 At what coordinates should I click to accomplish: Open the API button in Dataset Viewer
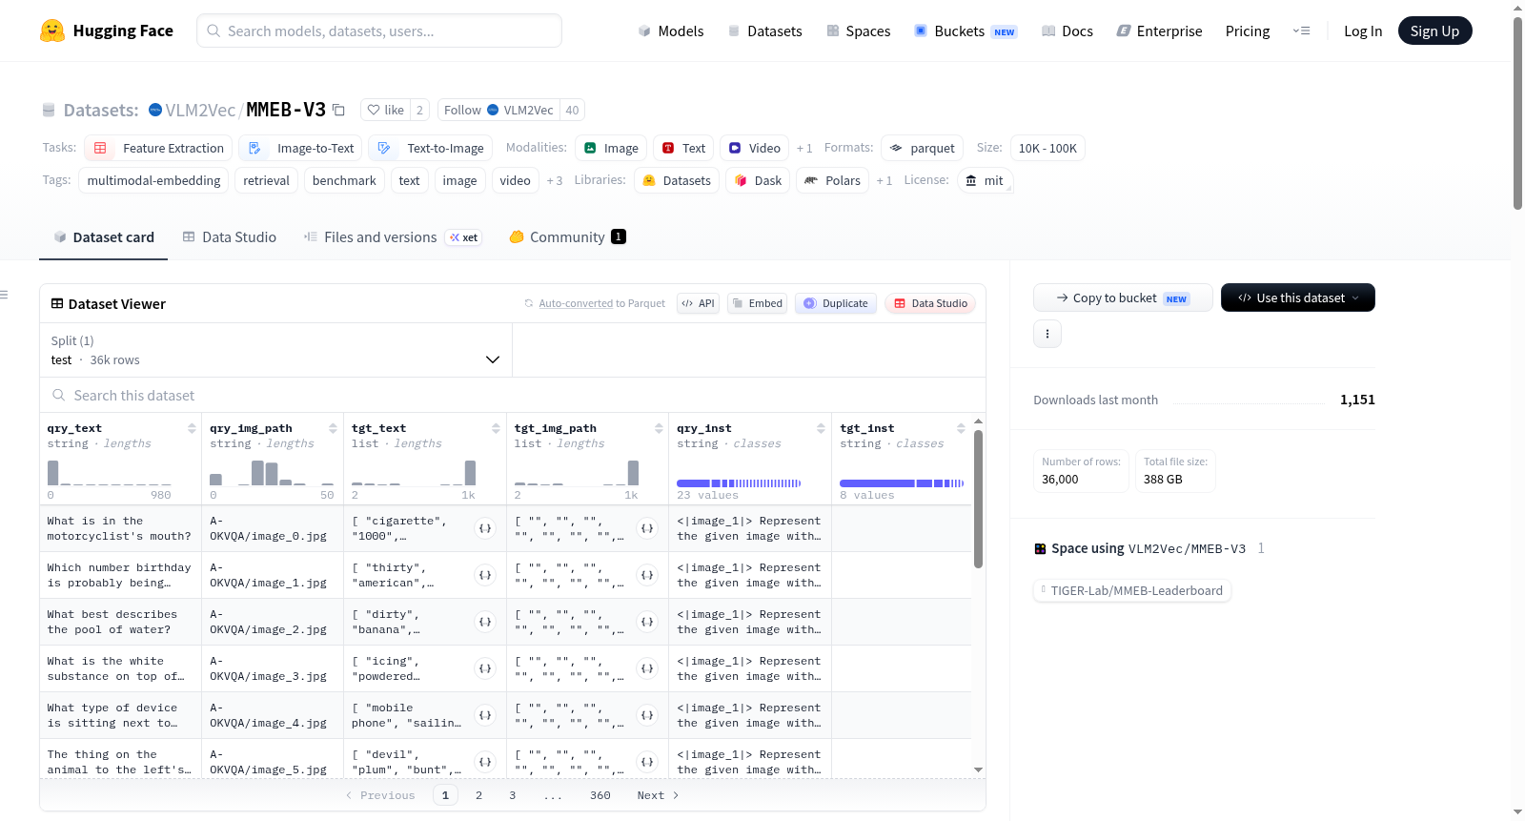coord(698,303)
